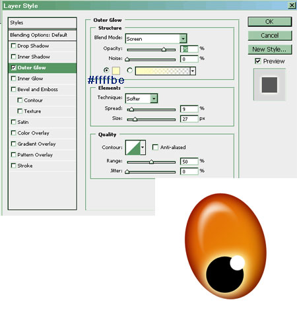Screen dimensions: 297x314
Task: Select the gradient radio button
Action: click(x=130, y=71)
